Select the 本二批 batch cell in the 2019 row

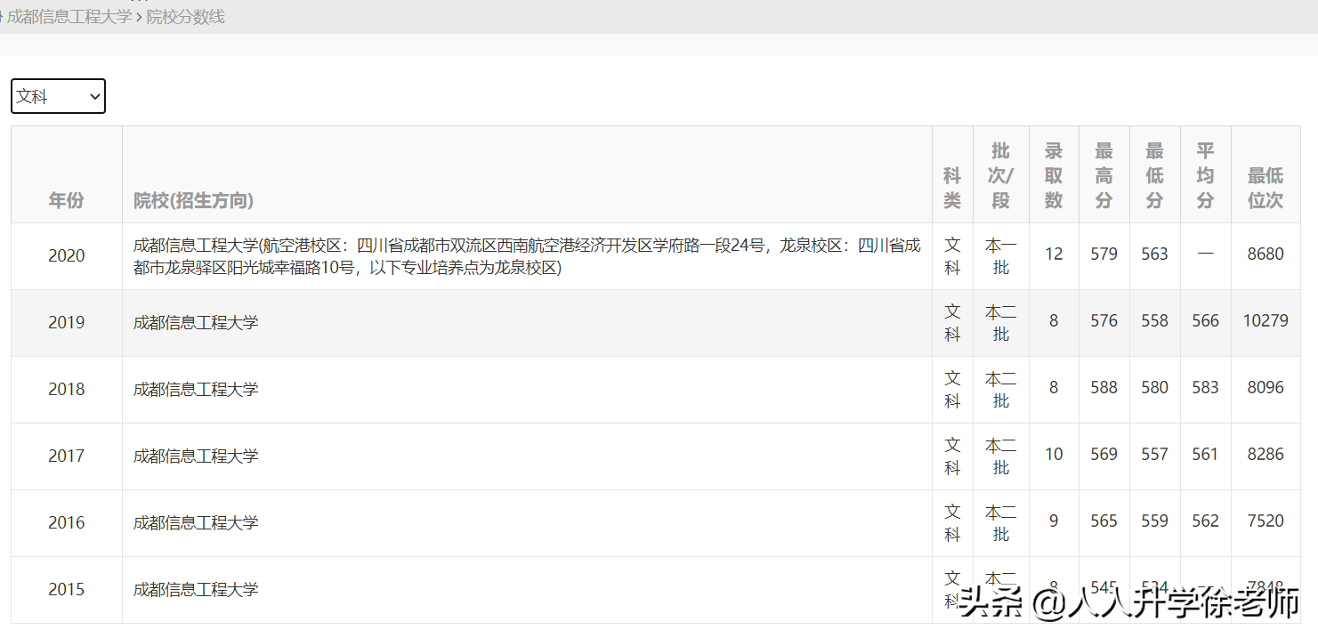click(1000, 322)
